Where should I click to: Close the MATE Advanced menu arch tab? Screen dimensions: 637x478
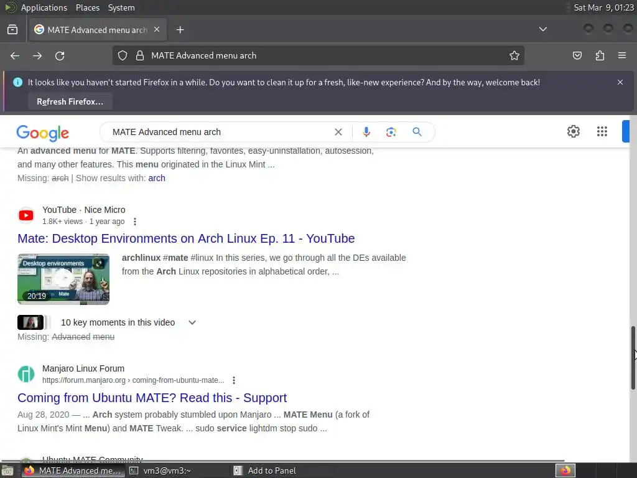tap(157, 30)
